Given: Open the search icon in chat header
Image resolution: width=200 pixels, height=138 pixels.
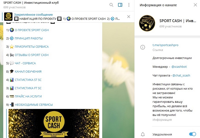Looking at the screenshot, I should [x=111, y=5].
